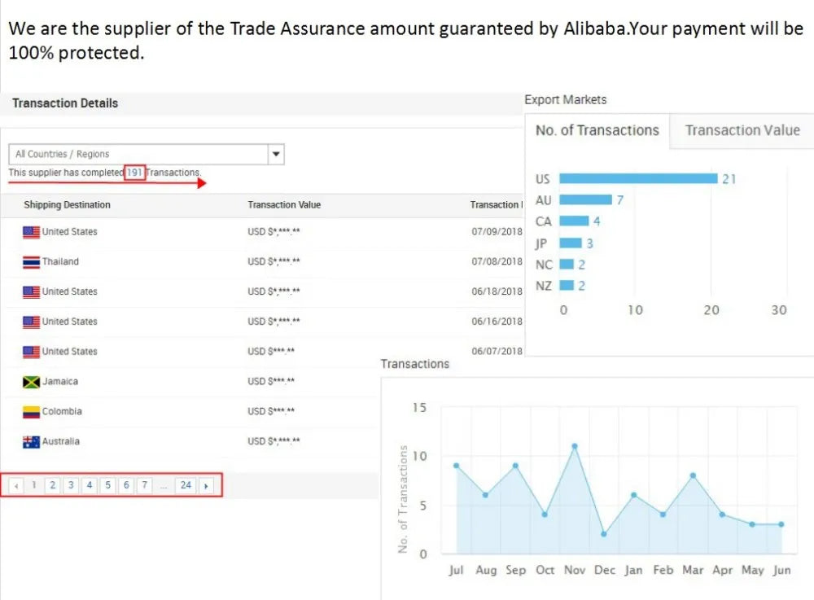Go to page 5 of the transaction list
This screenshot has width=814, height=600.
pos(107,486)
